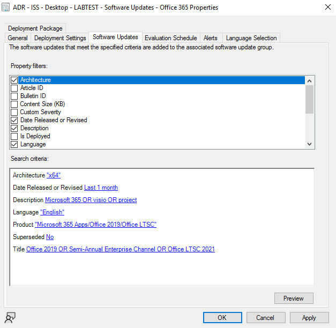Select the Custom Severity row text
The width and height of the screenshot is (336, 328).
[41, 112]
